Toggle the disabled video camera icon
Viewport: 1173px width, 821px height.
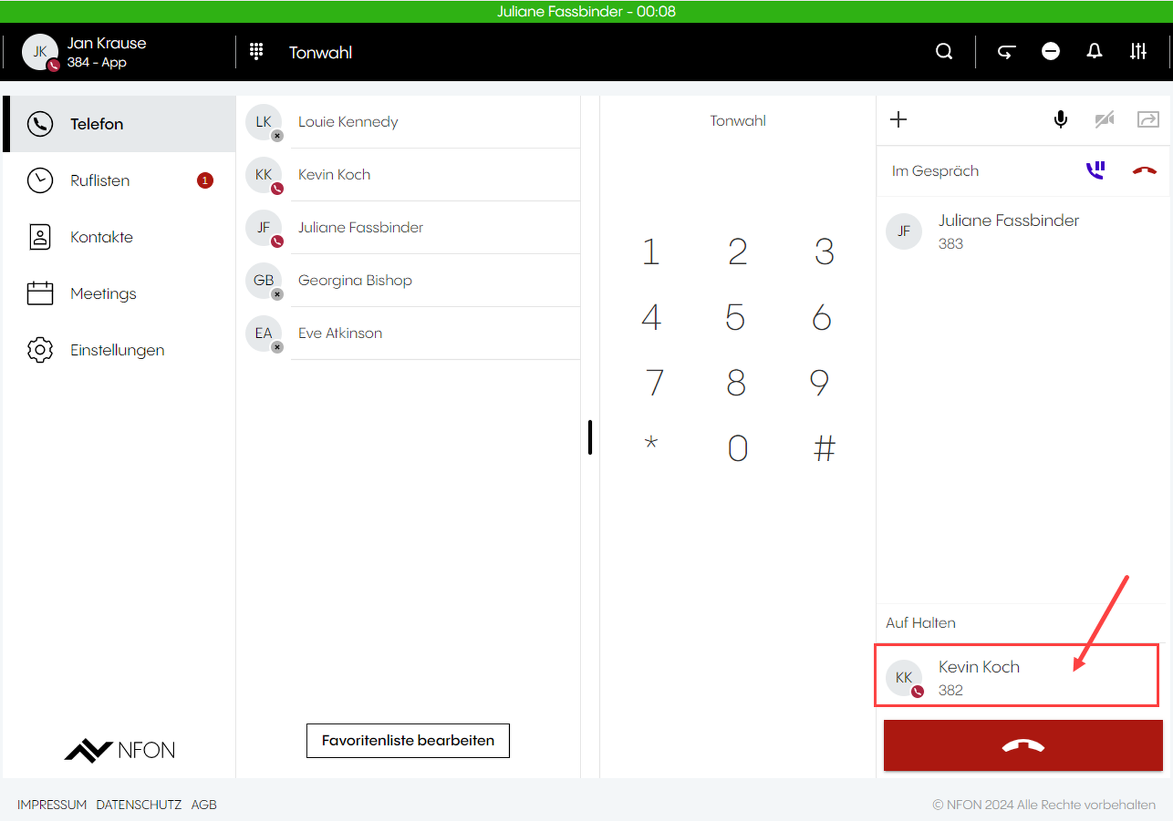[1104, 120]
